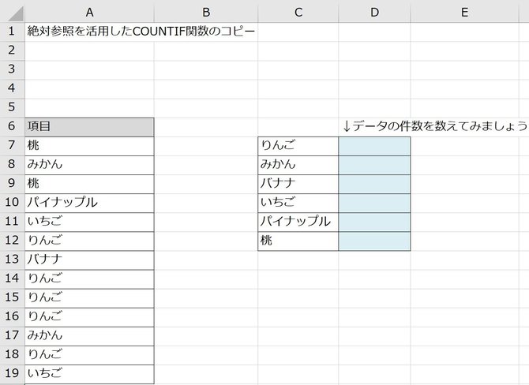Select the バナナ cell in column A

(x=89, y=260)
